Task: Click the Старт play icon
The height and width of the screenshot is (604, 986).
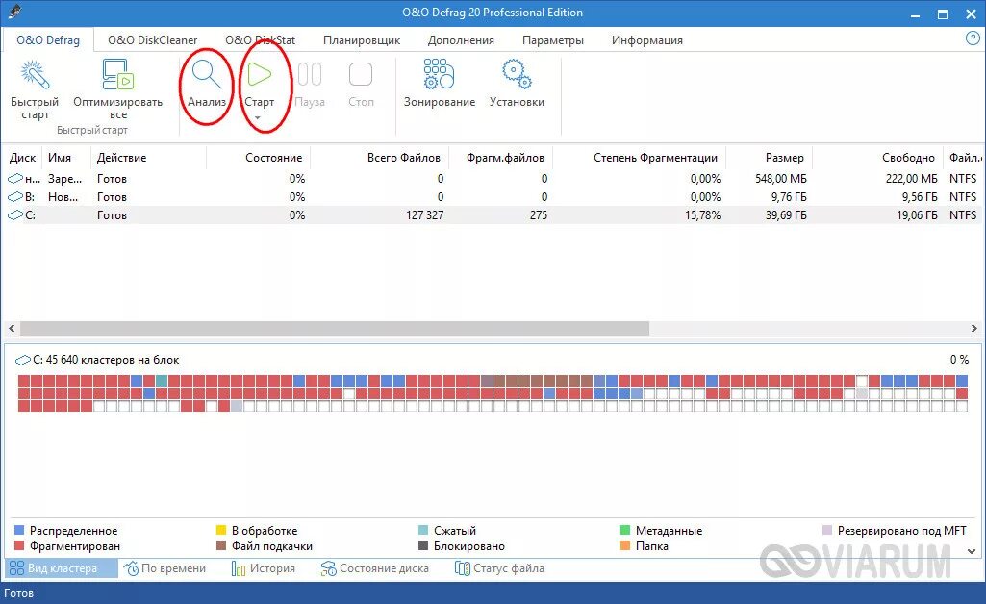Action: coord(259,74)
